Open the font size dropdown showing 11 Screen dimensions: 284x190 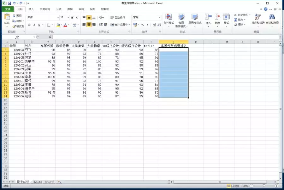coord(68,18)
